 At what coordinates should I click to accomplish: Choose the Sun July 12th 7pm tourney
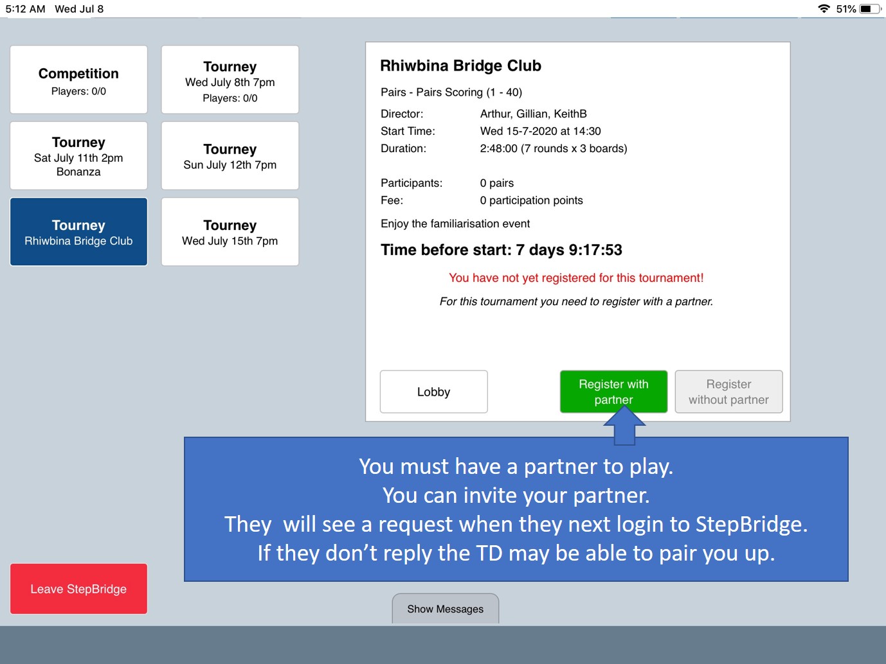pyautogui.click(x=230, y=156)
